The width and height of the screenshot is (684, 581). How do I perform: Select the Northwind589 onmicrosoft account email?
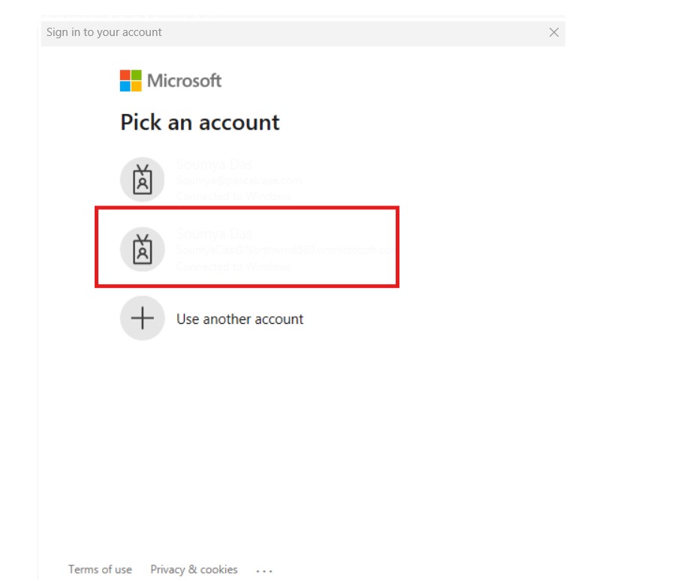pos(282,250)
